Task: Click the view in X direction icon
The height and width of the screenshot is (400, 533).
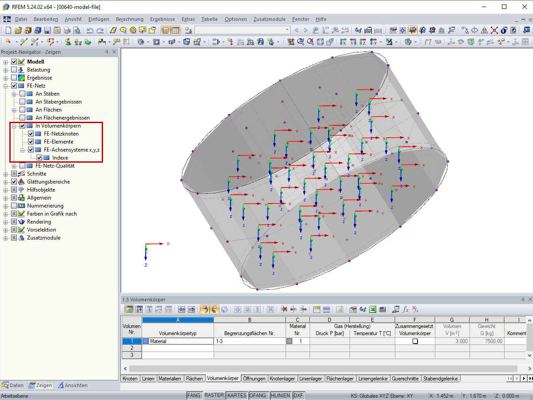Action: [x=344, y=41]
